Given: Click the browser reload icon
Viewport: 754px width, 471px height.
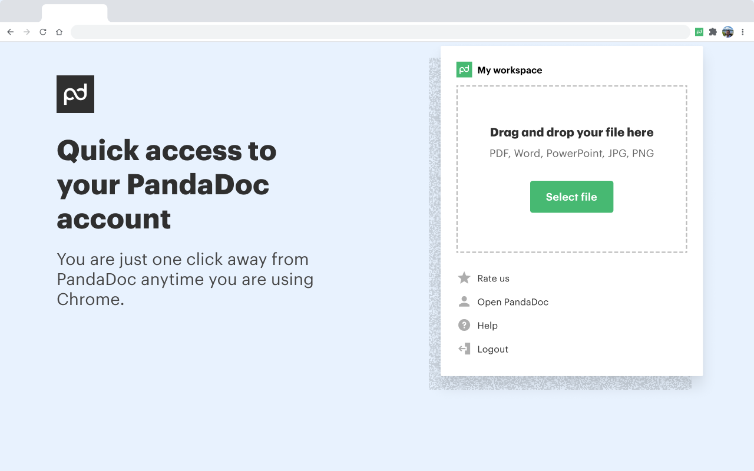Looking at the screenshot, I should (42, 32).
